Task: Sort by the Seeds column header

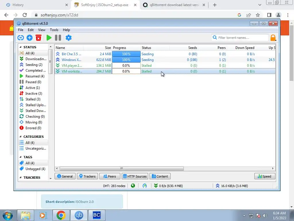Action: [x=183, y=48]
